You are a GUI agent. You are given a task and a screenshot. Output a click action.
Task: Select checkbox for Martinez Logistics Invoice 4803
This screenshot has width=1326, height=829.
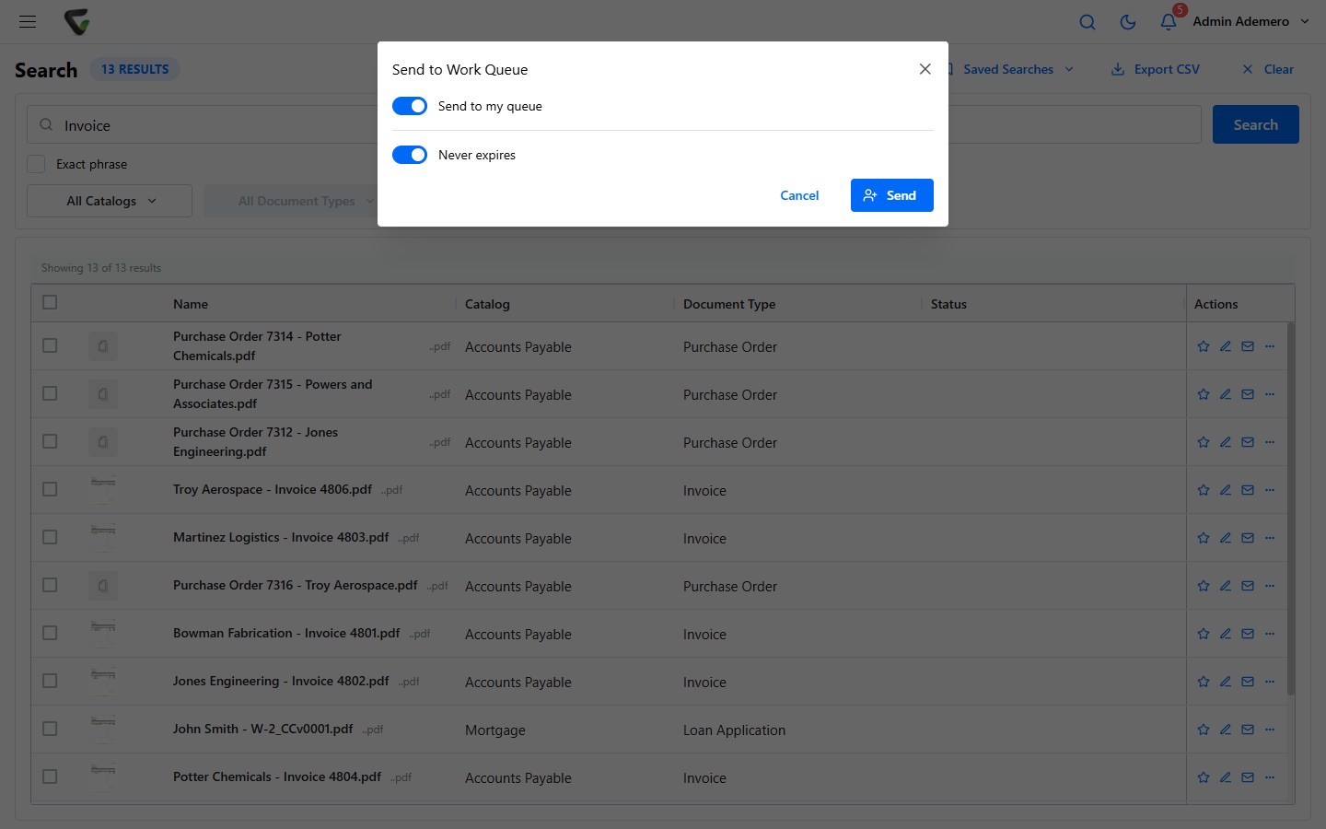point(50,537)
